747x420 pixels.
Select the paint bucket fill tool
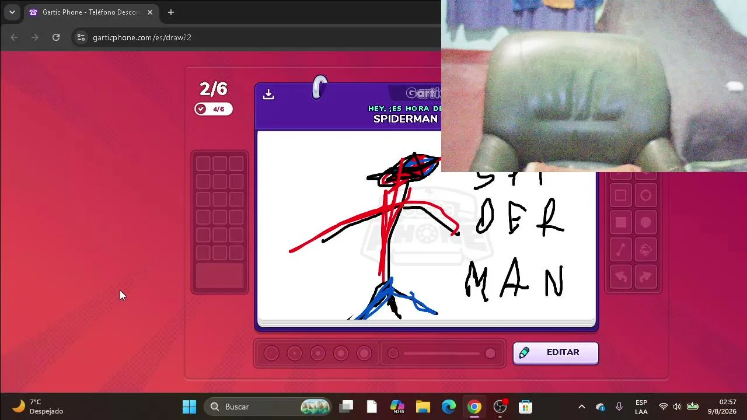(x=645, y=250)
